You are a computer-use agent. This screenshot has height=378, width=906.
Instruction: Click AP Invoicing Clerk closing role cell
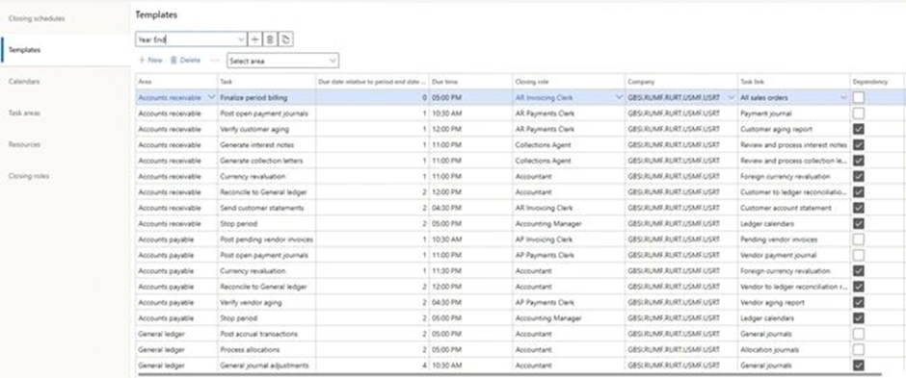point(568,239)
